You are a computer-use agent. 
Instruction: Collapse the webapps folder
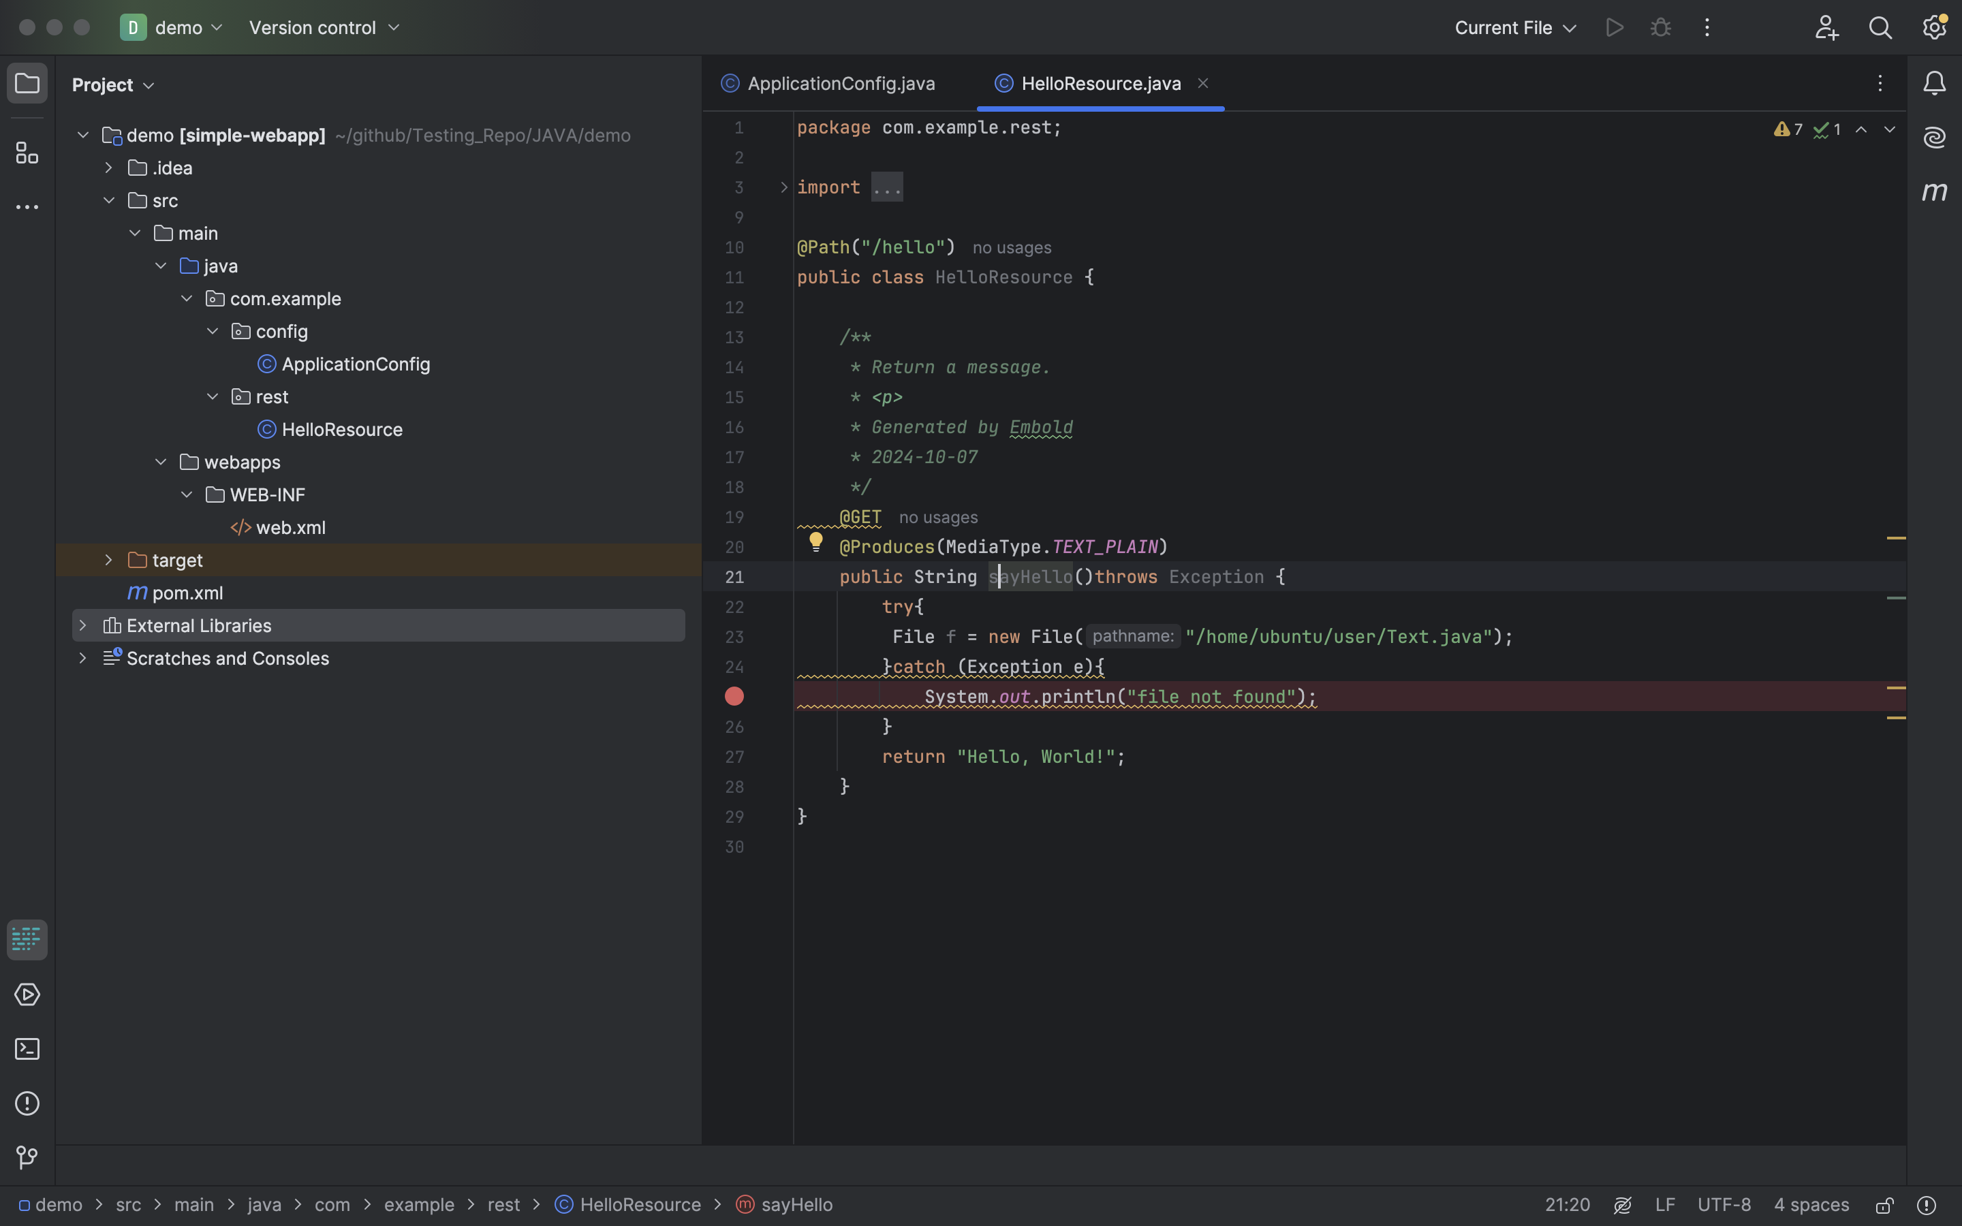click(161, 462)
